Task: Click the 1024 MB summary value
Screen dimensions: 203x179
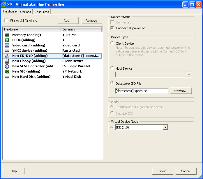Action: pos(70,35)
